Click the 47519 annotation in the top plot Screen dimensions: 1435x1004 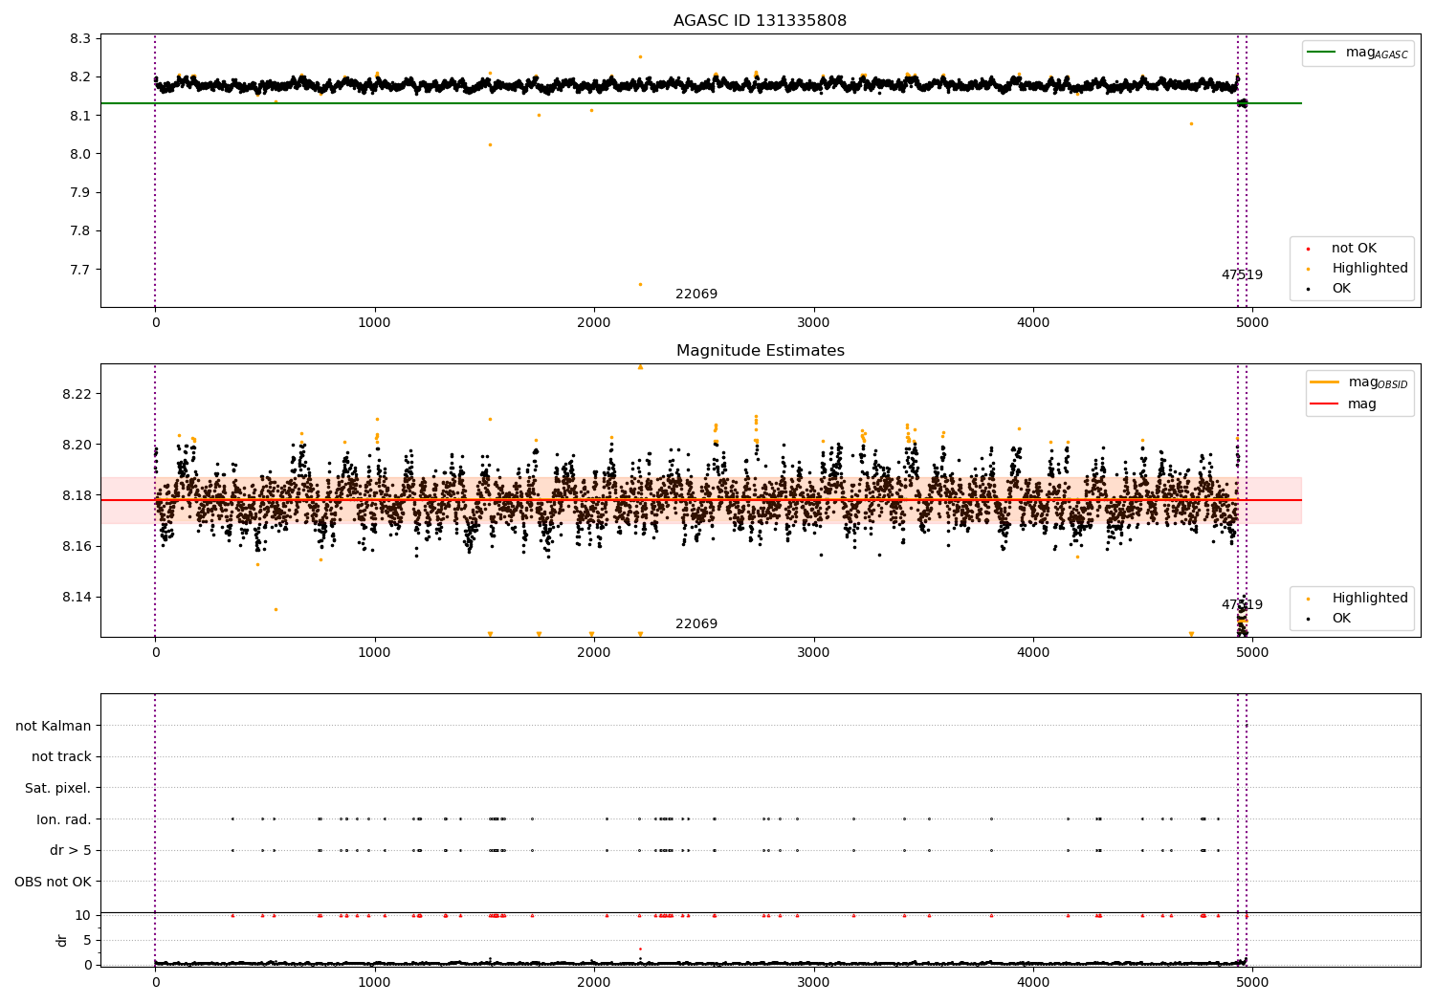pyautogui.click(x=1242, y=275)
